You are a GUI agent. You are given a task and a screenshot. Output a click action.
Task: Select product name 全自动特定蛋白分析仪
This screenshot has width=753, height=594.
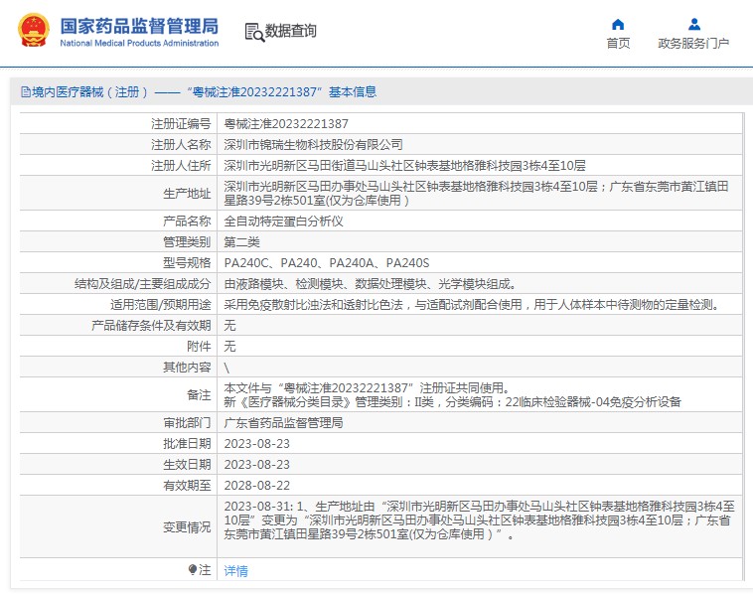[283, 222]
